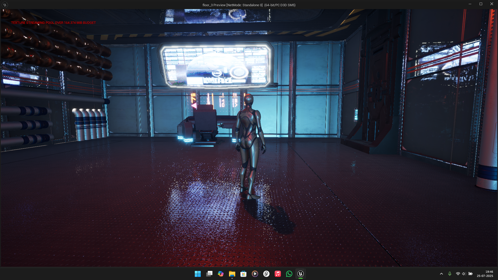The image size is (498, 280).
Task: Click the battery status icon
Action: click(x=471, y=274)
